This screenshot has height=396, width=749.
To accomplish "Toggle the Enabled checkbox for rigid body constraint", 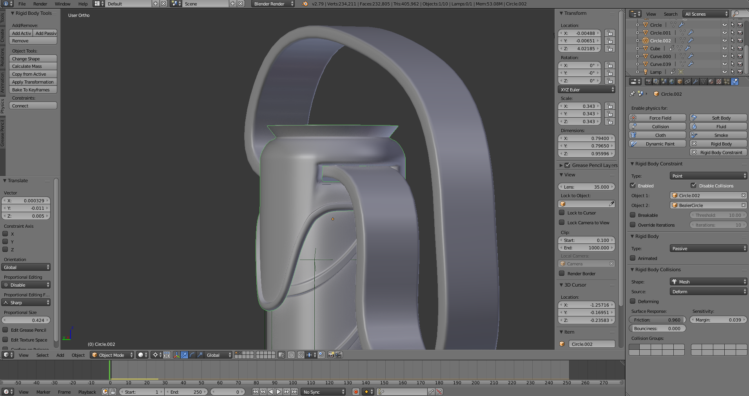I will pyautogui.click(x=633, y=185).
